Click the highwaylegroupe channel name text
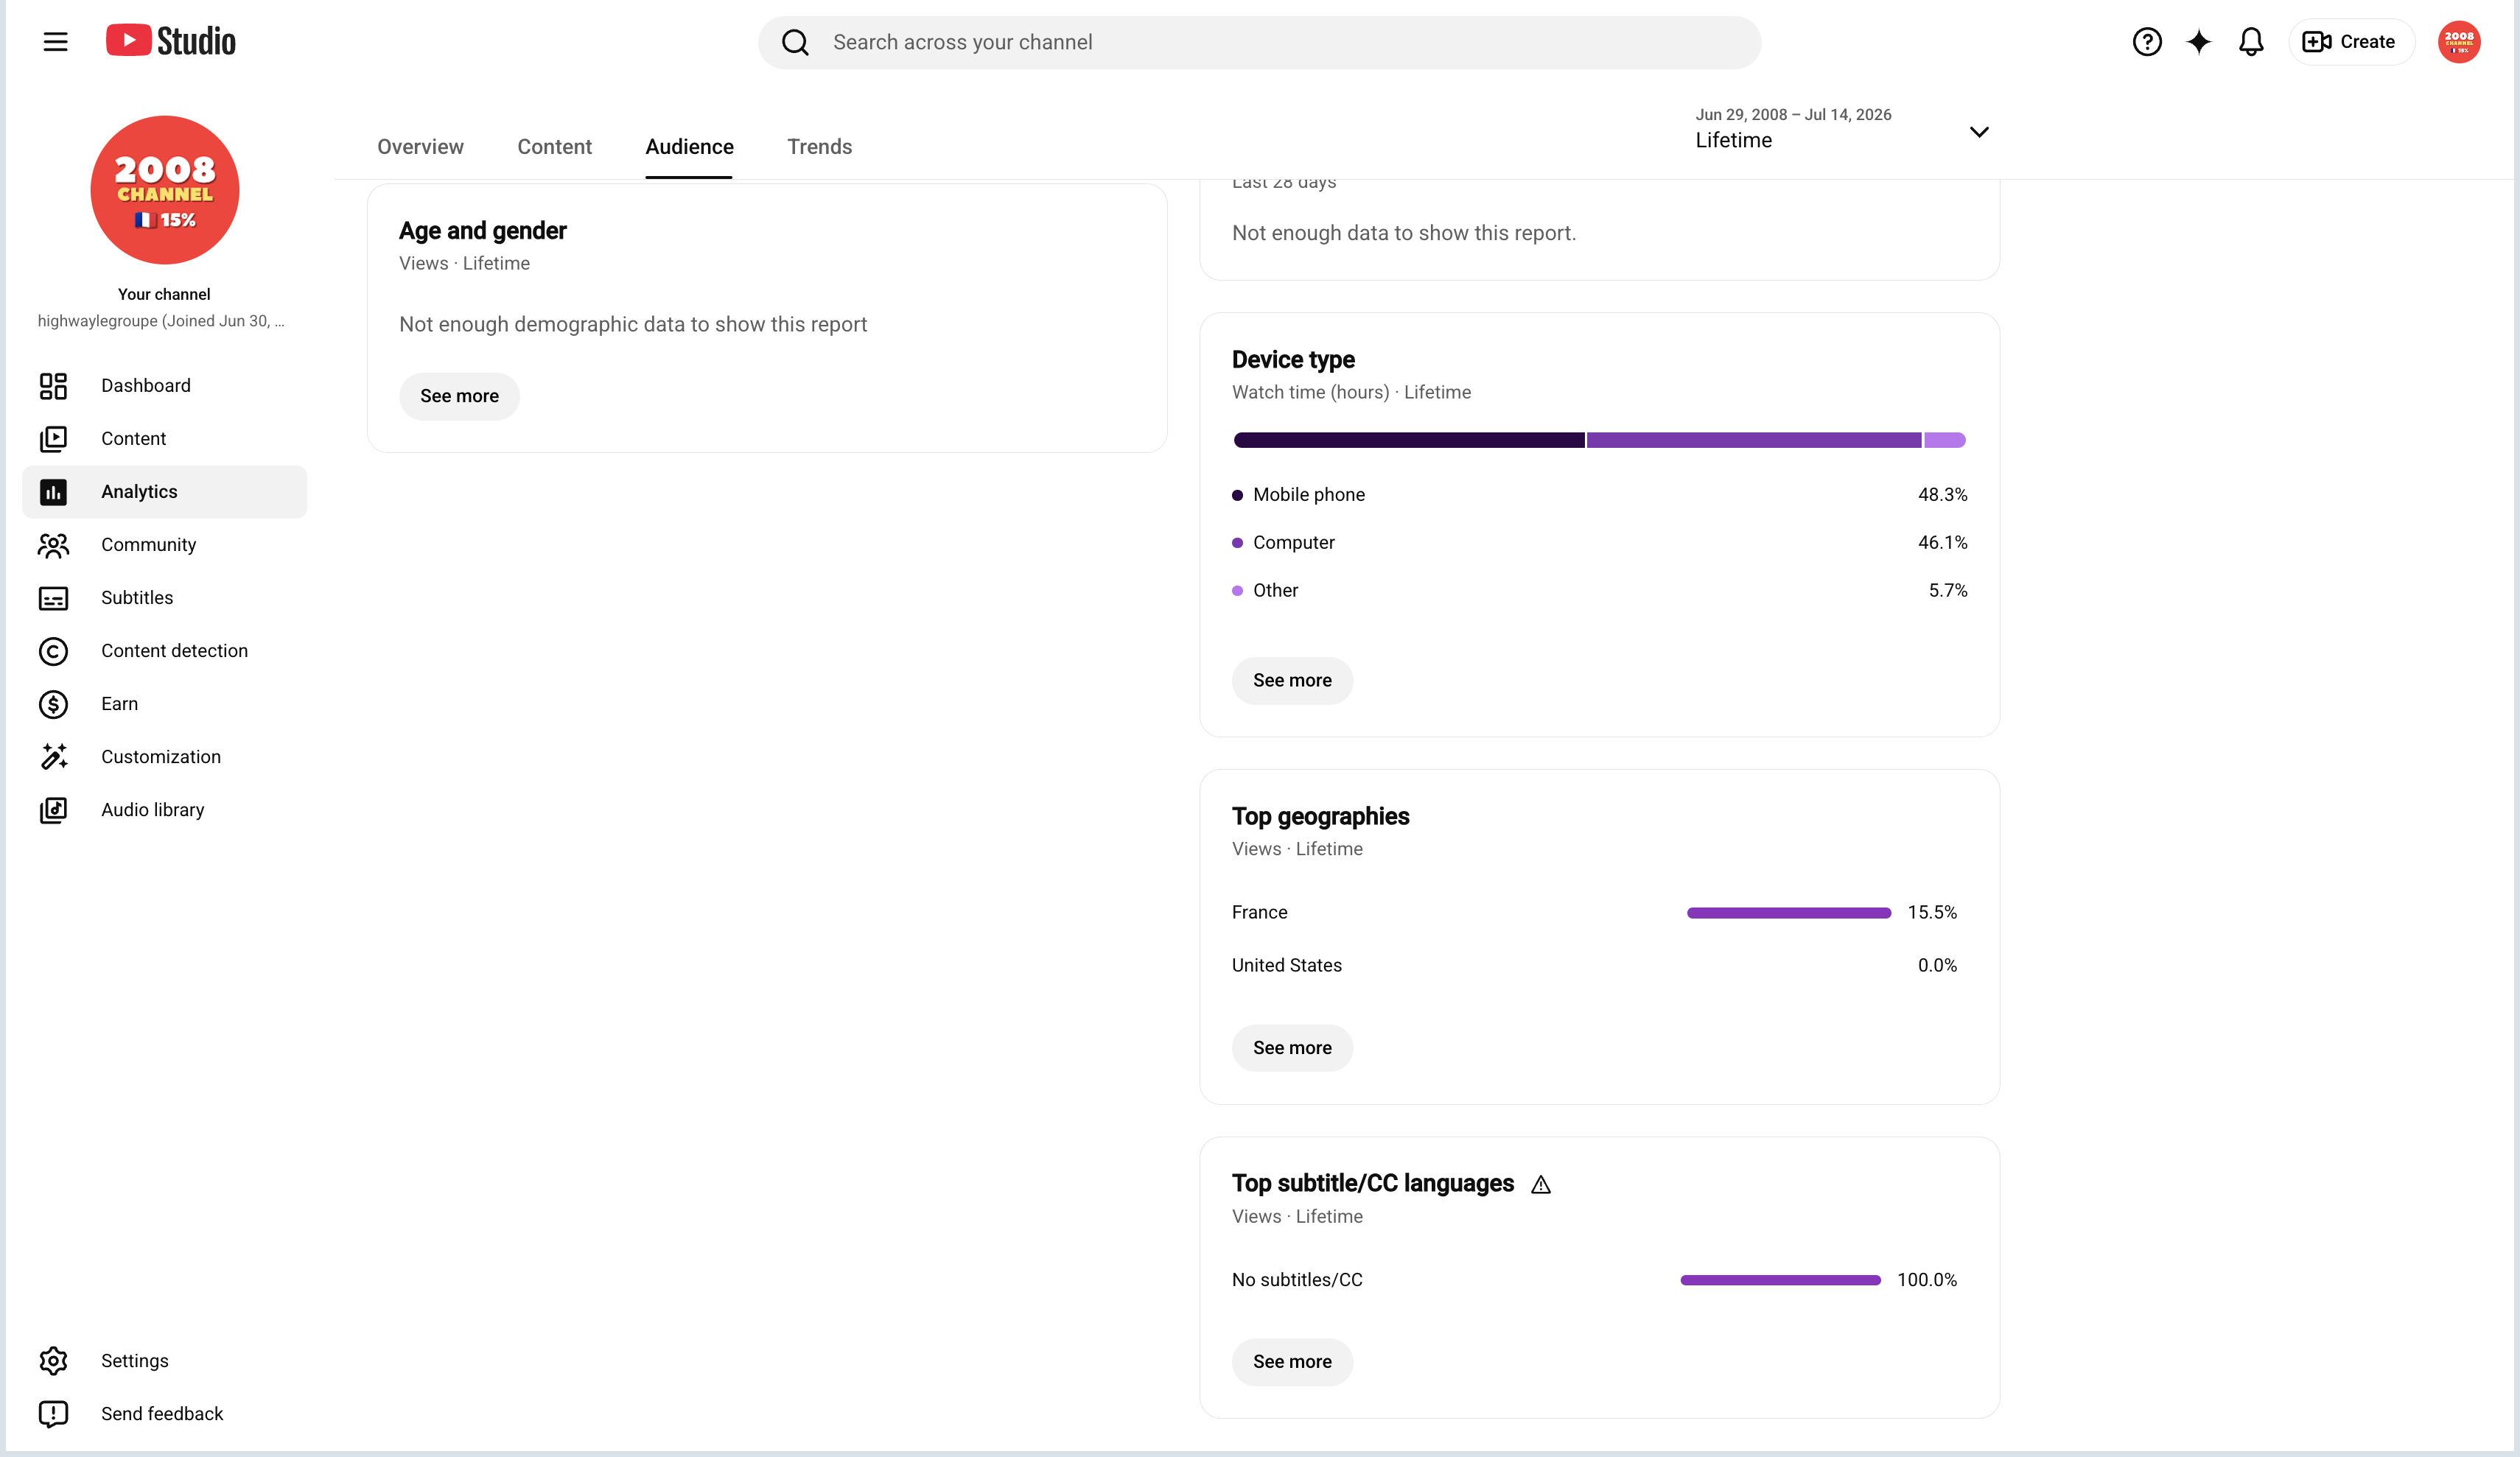Image resolution: width=2520 pixels, height=1457 pixels. tap(161, 321)
